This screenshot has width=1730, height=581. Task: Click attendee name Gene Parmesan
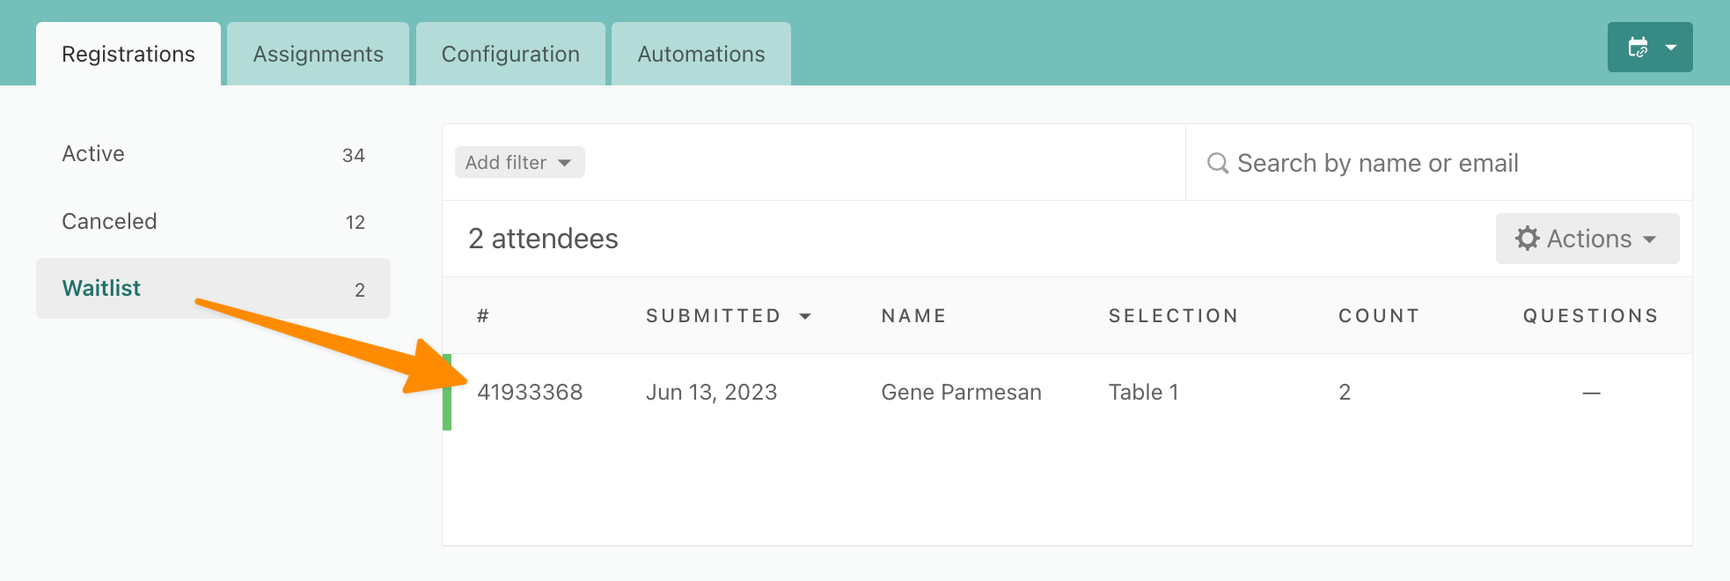(961, 392)
